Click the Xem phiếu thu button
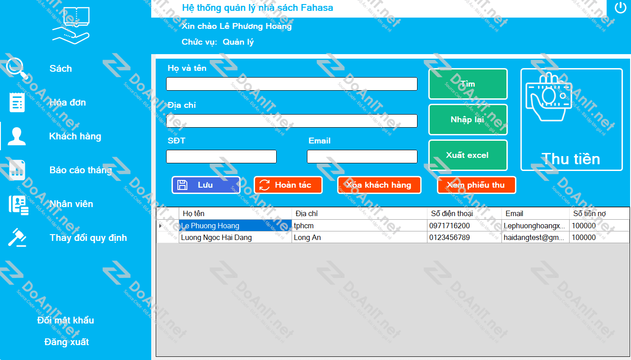The image size is (631, 360). pos(476,185)
